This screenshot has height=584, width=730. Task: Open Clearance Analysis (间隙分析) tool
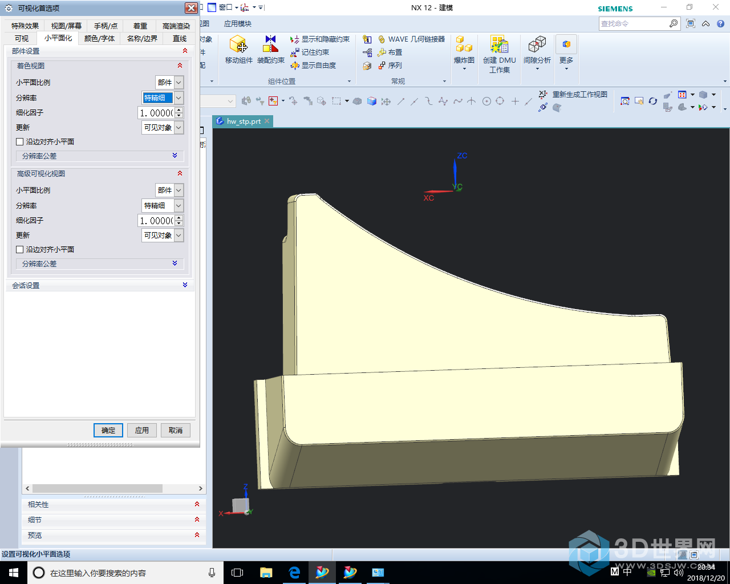[x=537, y=51]
